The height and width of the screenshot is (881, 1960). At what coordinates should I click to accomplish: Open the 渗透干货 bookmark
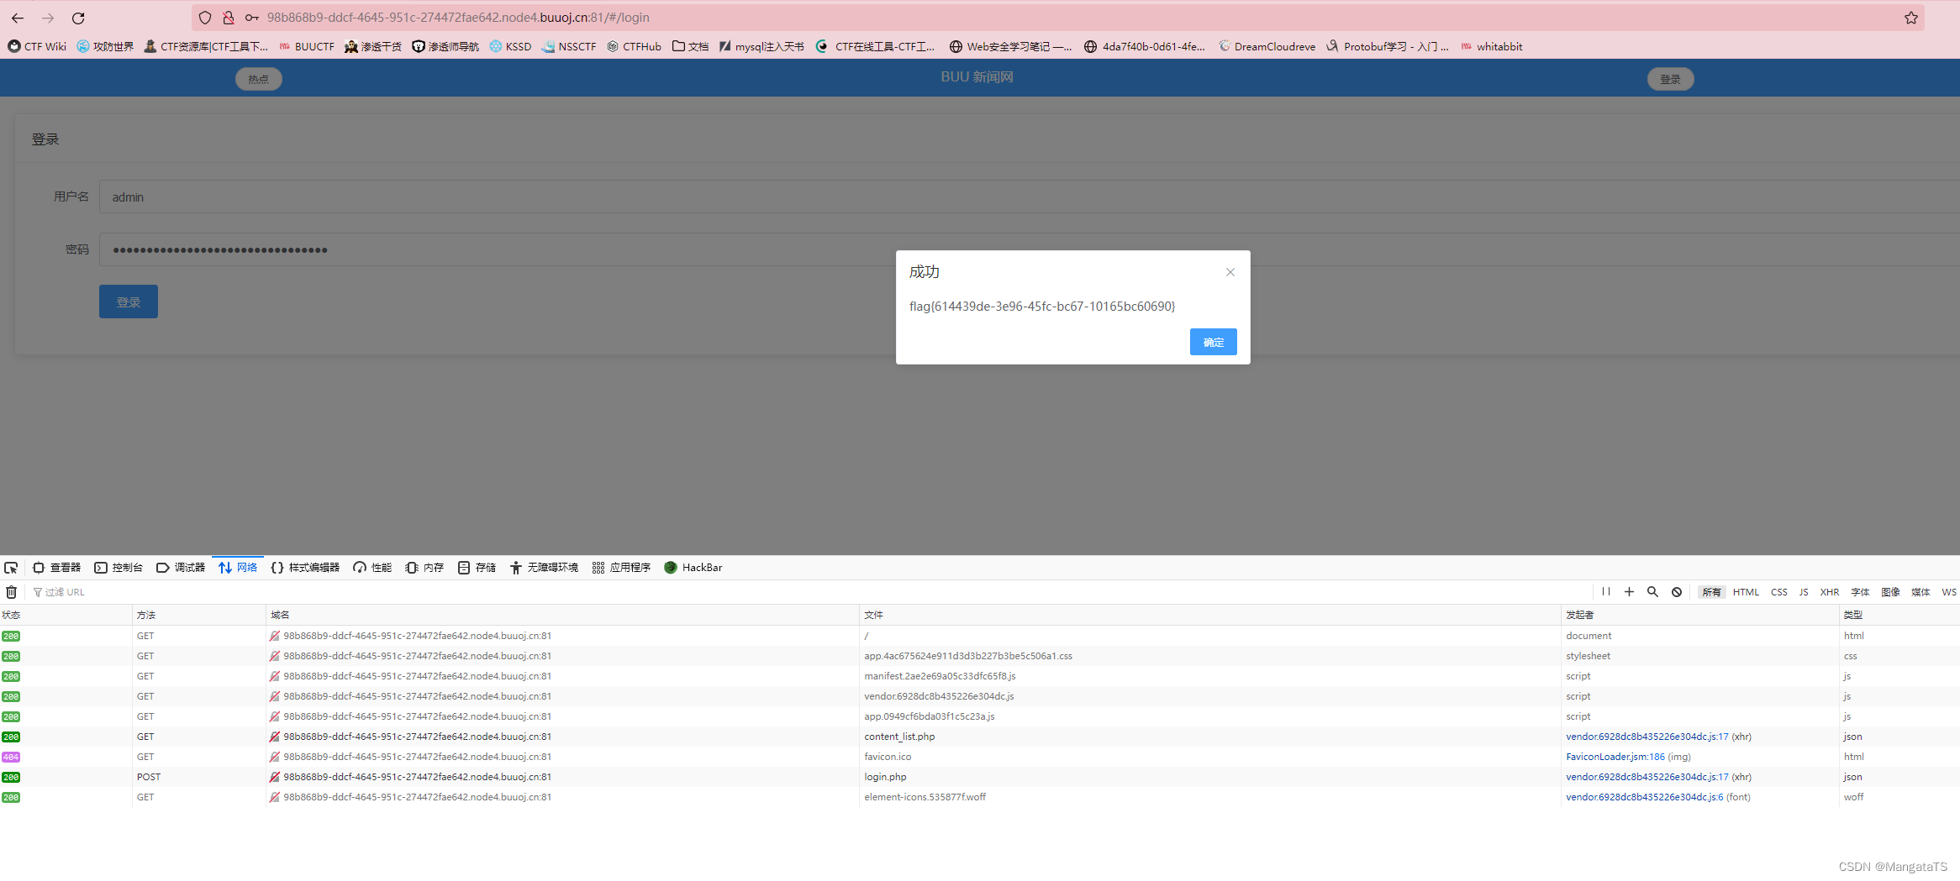(x=373, y=47)
